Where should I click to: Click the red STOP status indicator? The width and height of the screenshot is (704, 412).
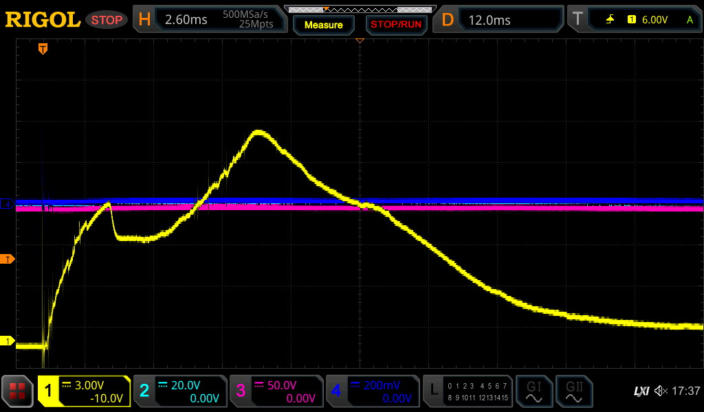(x=107, y=20)
